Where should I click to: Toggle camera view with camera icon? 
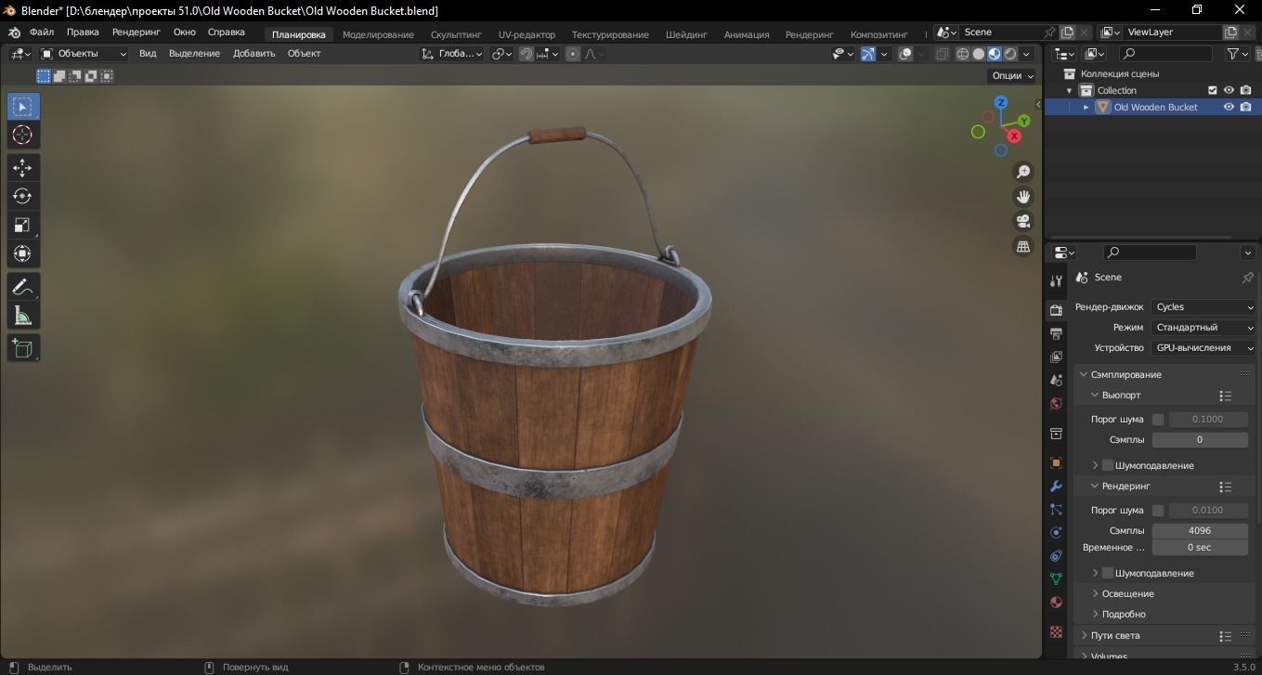coord(1023,222)
